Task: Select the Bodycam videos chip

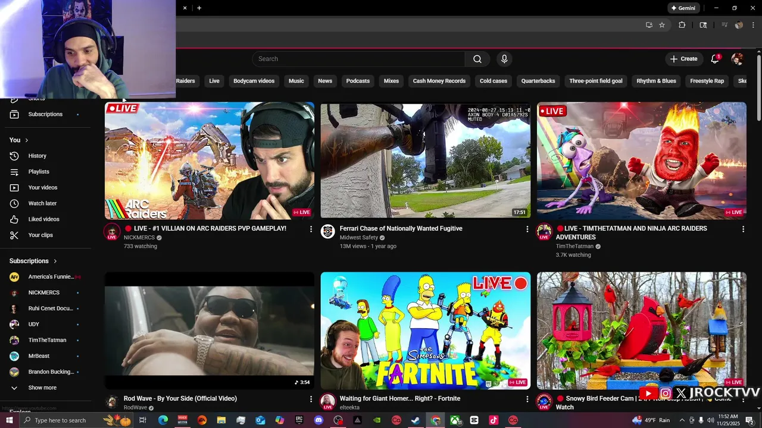Action: [254, 81]
